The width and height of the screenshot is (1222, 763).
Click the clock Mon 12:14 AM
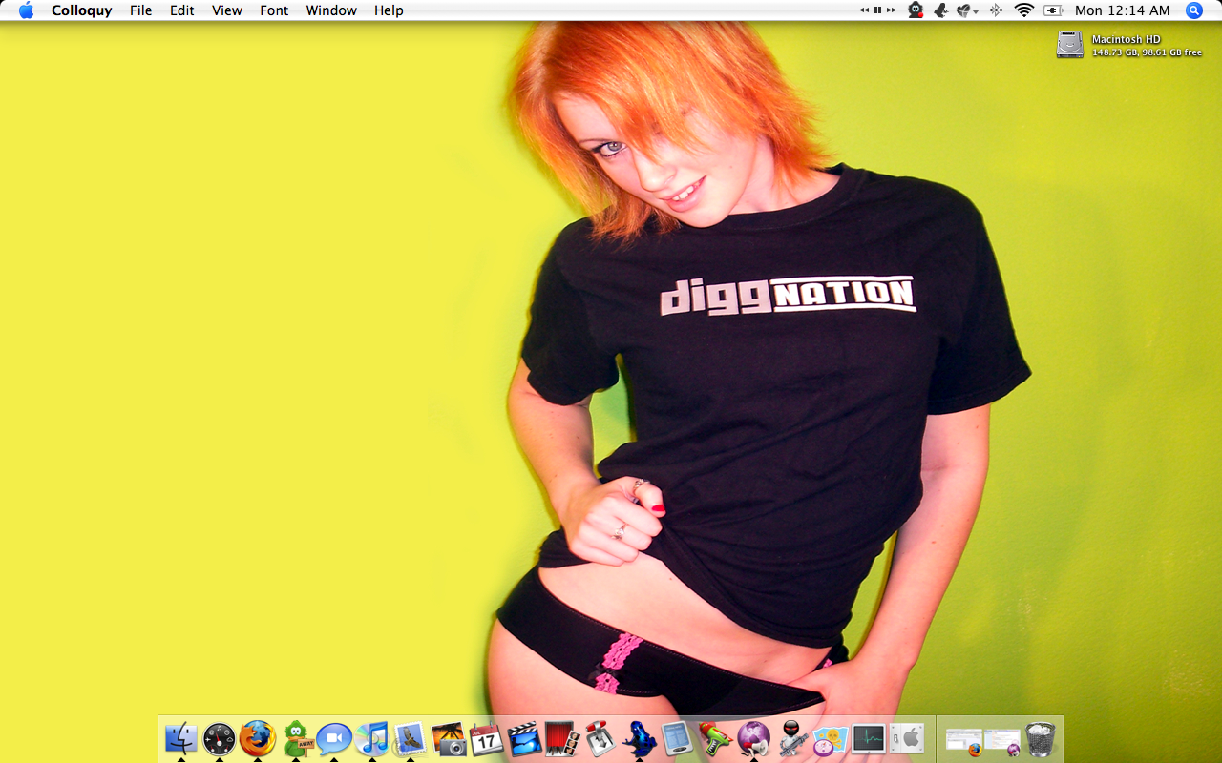(1122, 10)
